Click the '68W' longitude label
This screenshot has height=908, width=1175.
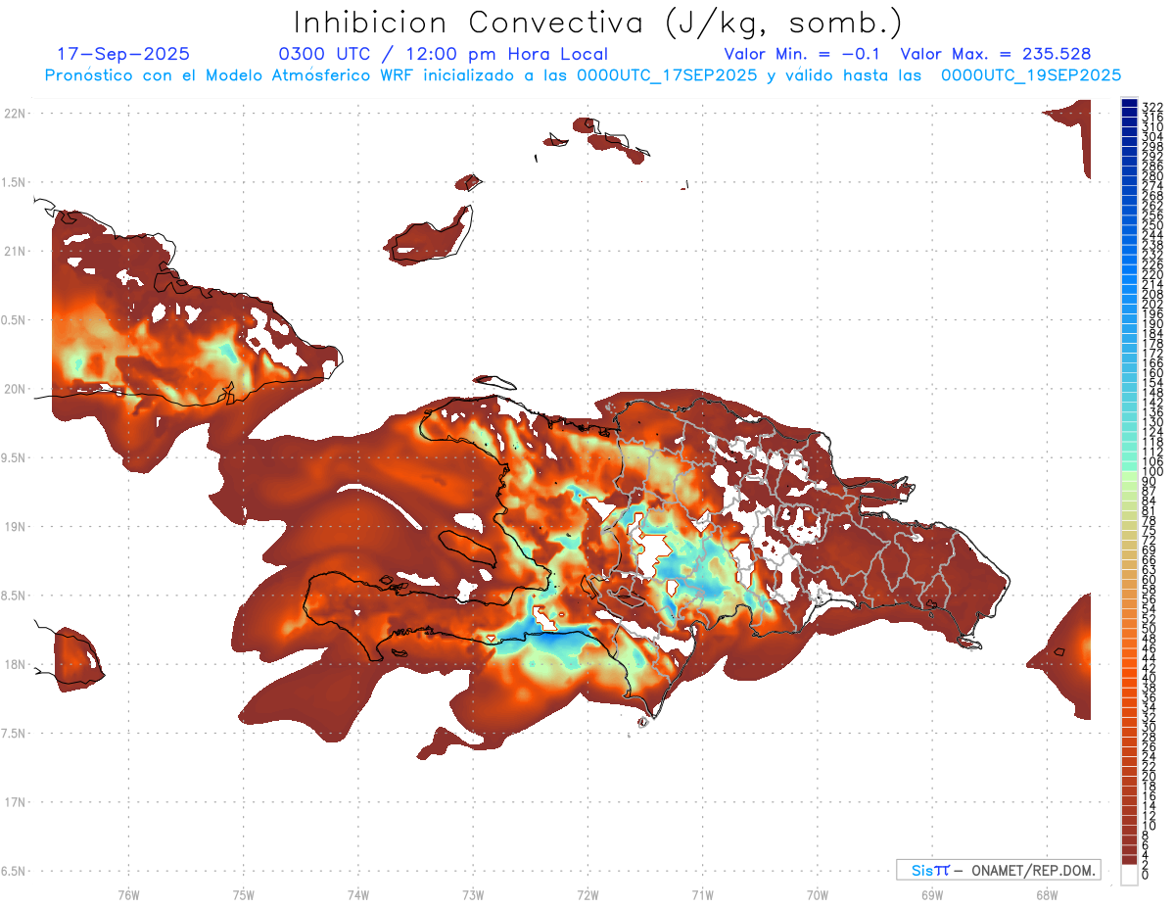point(1047,894)
